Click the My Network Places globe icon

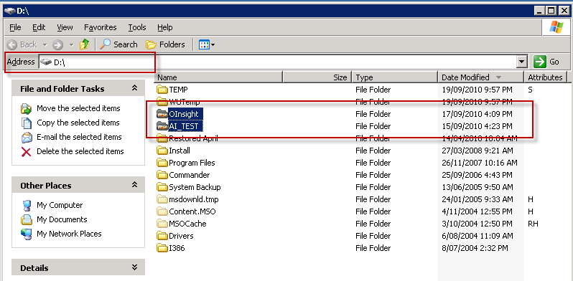pyautogui.click(x=27, y=234)
